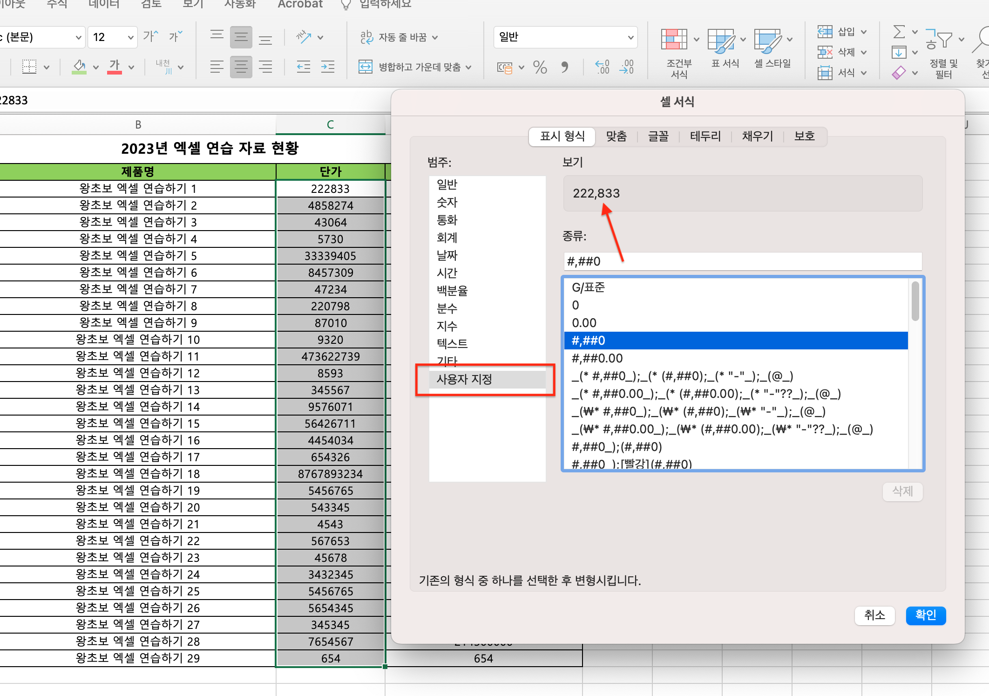Choose G/표준 format type

click(x=736, y=287)
